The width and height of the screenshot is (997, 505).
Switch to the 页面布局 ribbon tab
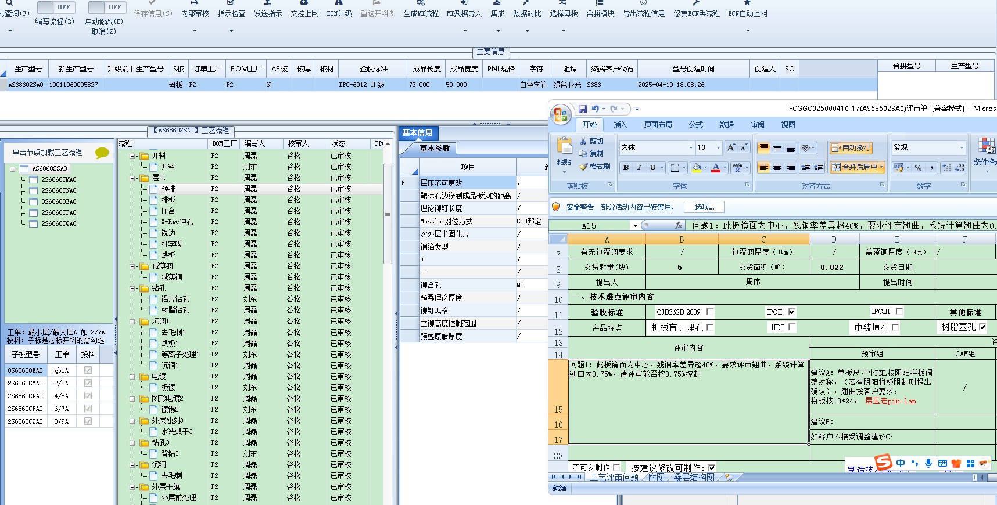[x=658, y=125]
